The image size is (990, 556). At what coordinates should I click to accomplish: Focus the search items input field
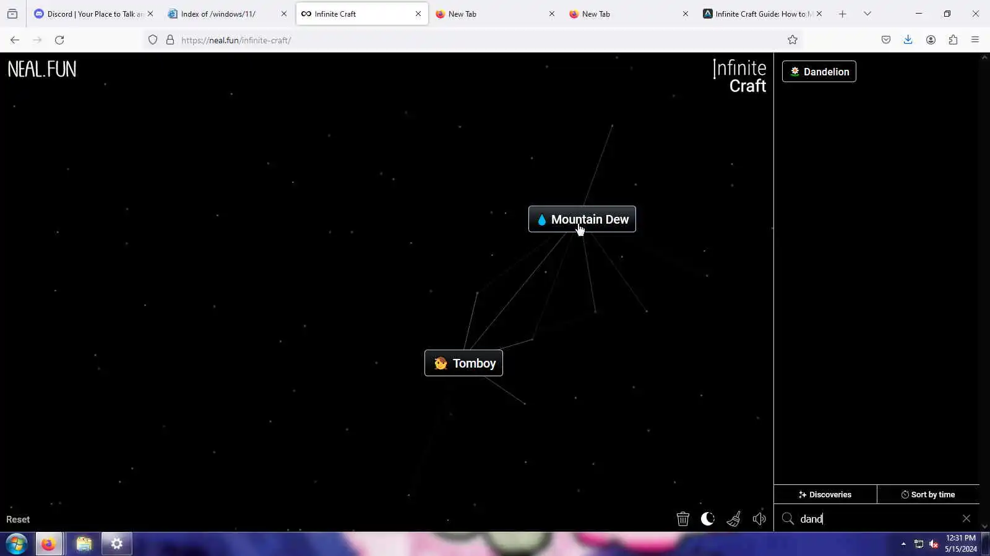877,519
